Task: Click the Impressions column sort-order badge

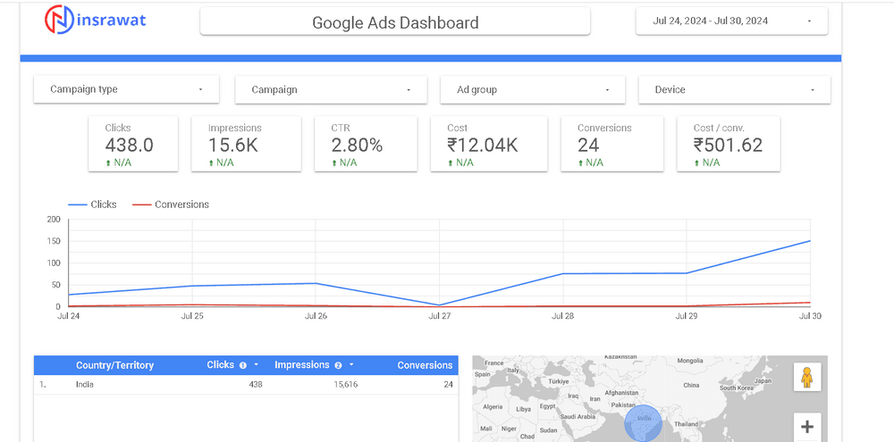Action: [x=338, y=365]
